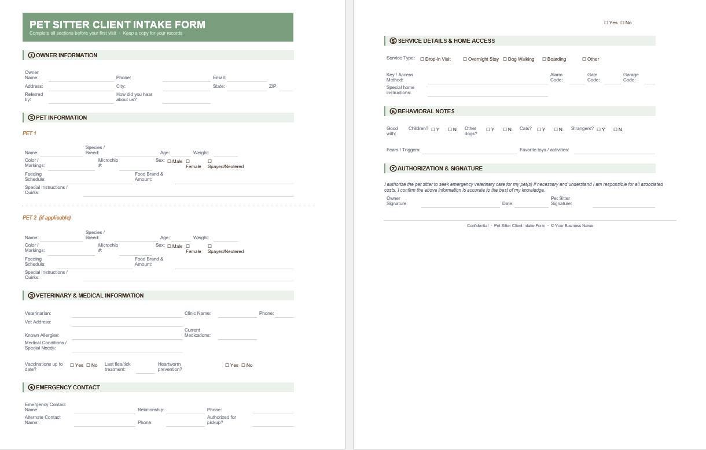Mark Y for good with Other dogs
The width and height of the screenshot is (706, 450).
tap(488, 129)
